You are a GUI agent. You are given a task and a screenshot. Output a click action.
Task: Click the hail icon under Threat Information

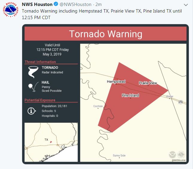pyautogui.click(x=31, y=86)
